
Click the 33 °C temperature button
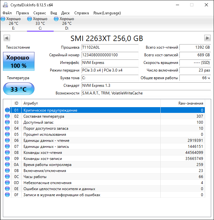tap(19, 89)
